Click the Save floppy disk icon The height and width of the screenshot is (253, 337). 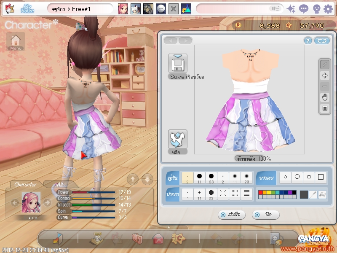[178, 64]
